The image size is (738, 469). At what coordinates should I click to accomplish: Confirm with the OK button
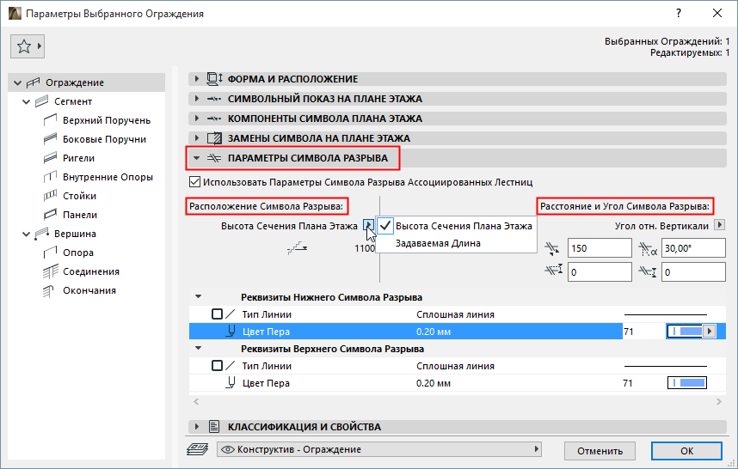tap(686, 451)
